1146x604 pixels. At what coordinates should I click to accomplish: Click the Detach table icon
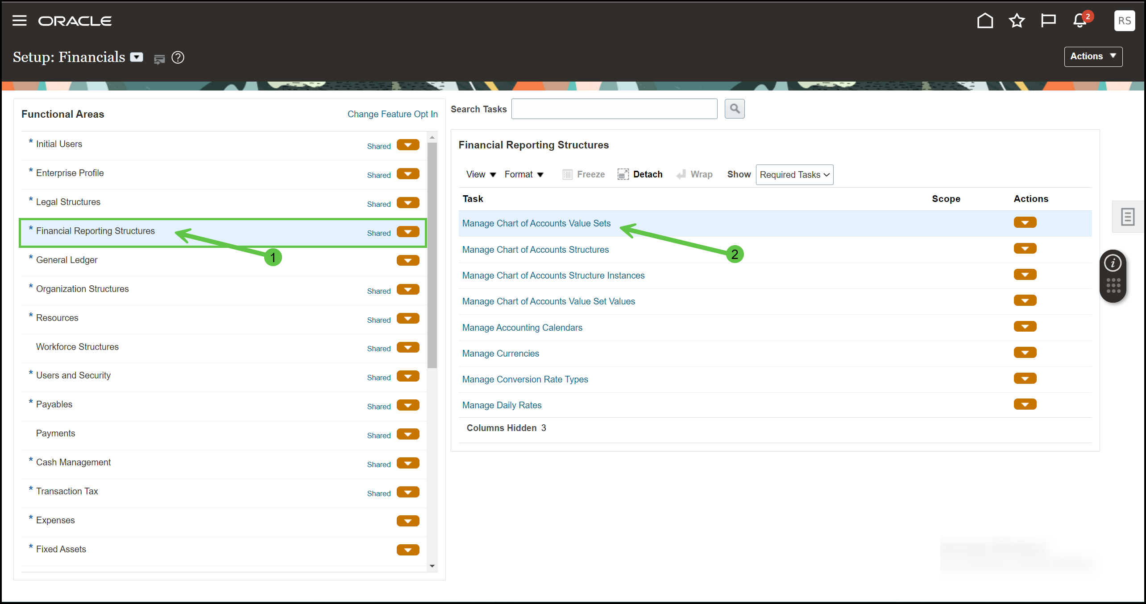coord(623,174)
